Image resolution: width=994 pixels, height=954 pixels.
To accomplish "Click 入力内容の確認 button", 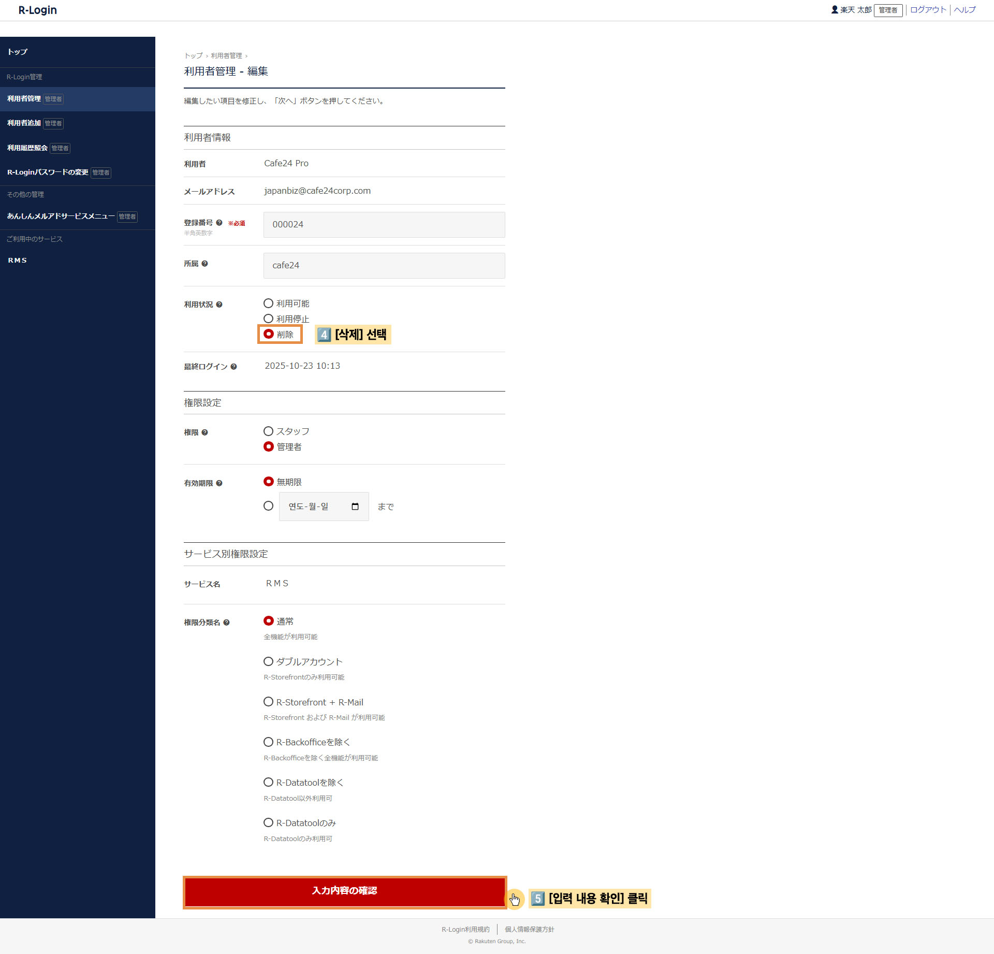I will [344, 891].
